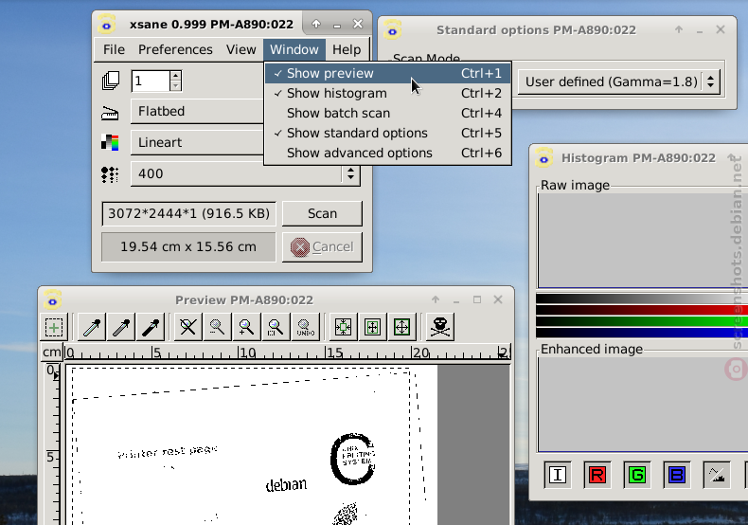This screenshot has height=525, width=748.
Task: Click the red channel slider bar
Action: click(642, 310)
